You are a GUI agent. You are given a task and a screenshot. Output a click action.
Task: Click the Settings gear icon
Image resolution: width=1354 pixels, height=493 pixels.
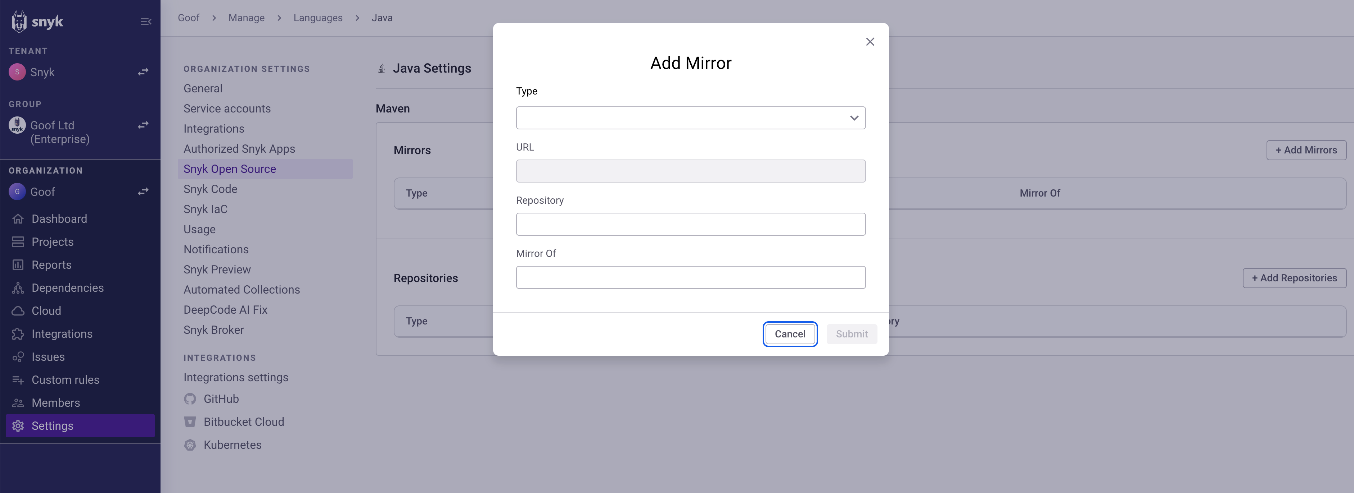tap(18, 426)
